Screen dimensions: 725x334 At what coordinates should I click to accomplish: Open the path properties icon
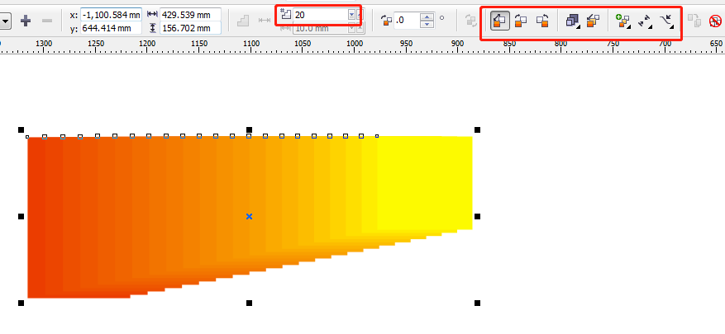667,20
